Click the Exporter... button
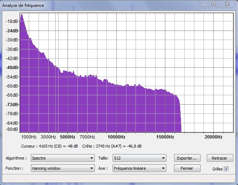 187,158
